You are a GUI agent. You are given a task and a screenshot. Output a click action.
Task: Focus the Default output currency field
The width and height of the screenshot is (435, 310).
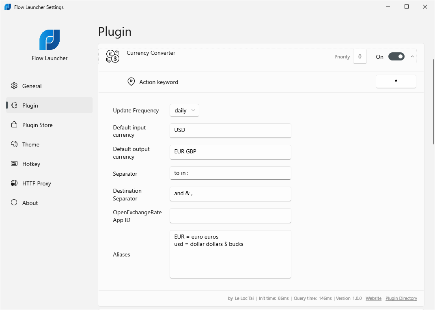[x=230, y=152]
